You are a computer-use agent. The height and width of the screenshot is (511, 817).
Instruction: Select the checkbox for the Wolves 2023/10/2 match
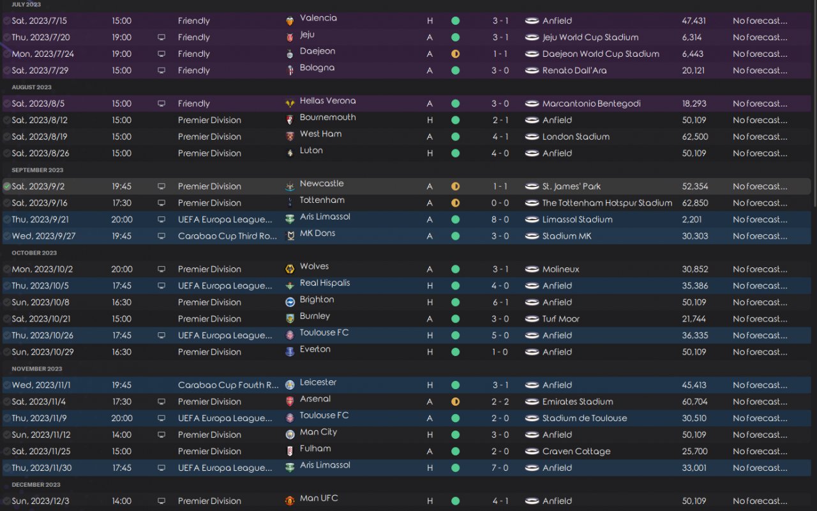6,270
